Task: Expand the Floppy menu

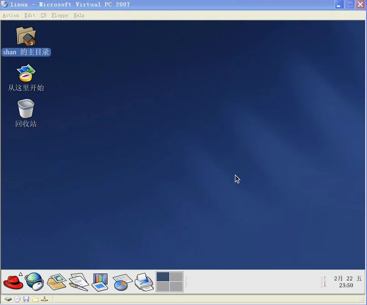Action: click(60, 15)
